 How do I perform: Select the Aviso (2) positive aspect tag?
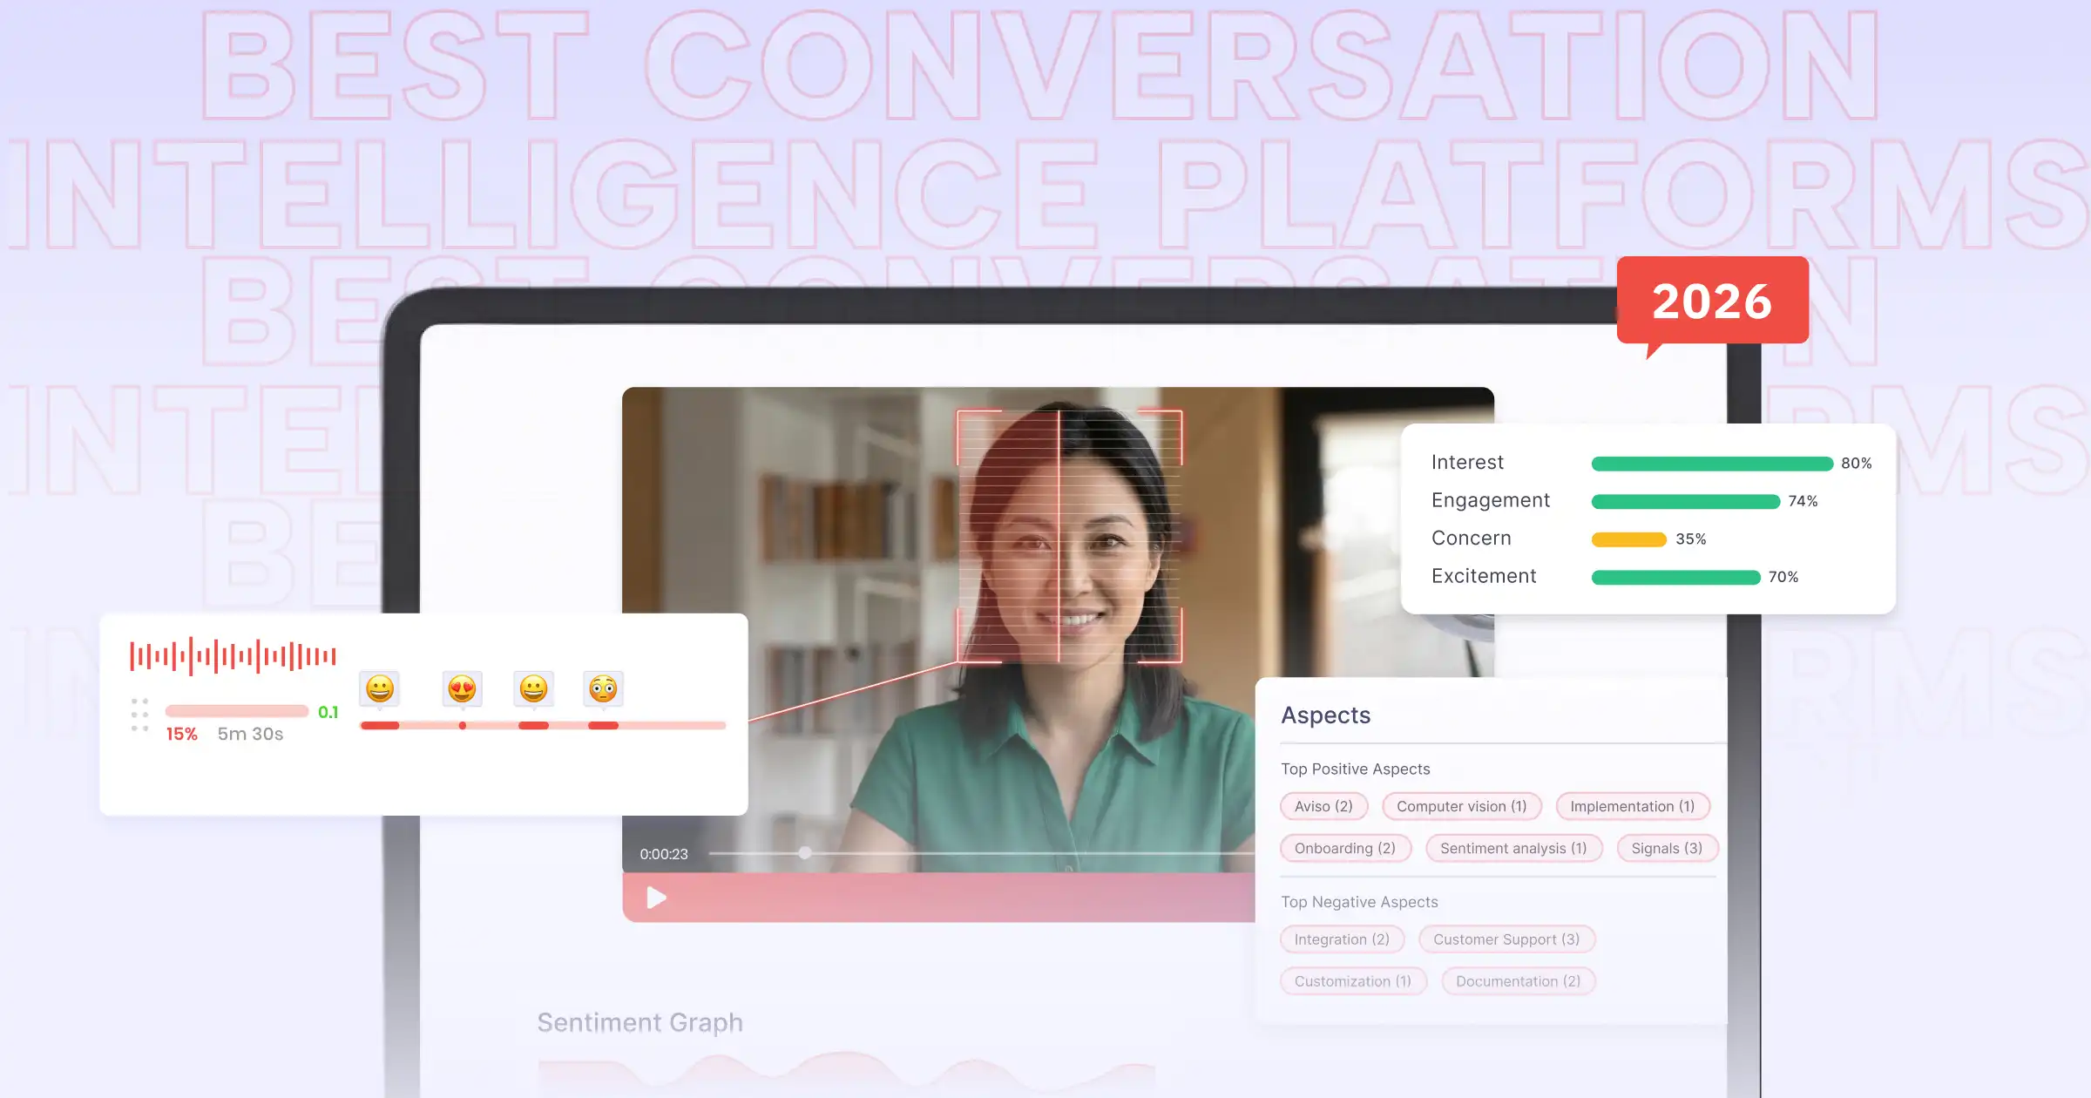(1323, 806)
